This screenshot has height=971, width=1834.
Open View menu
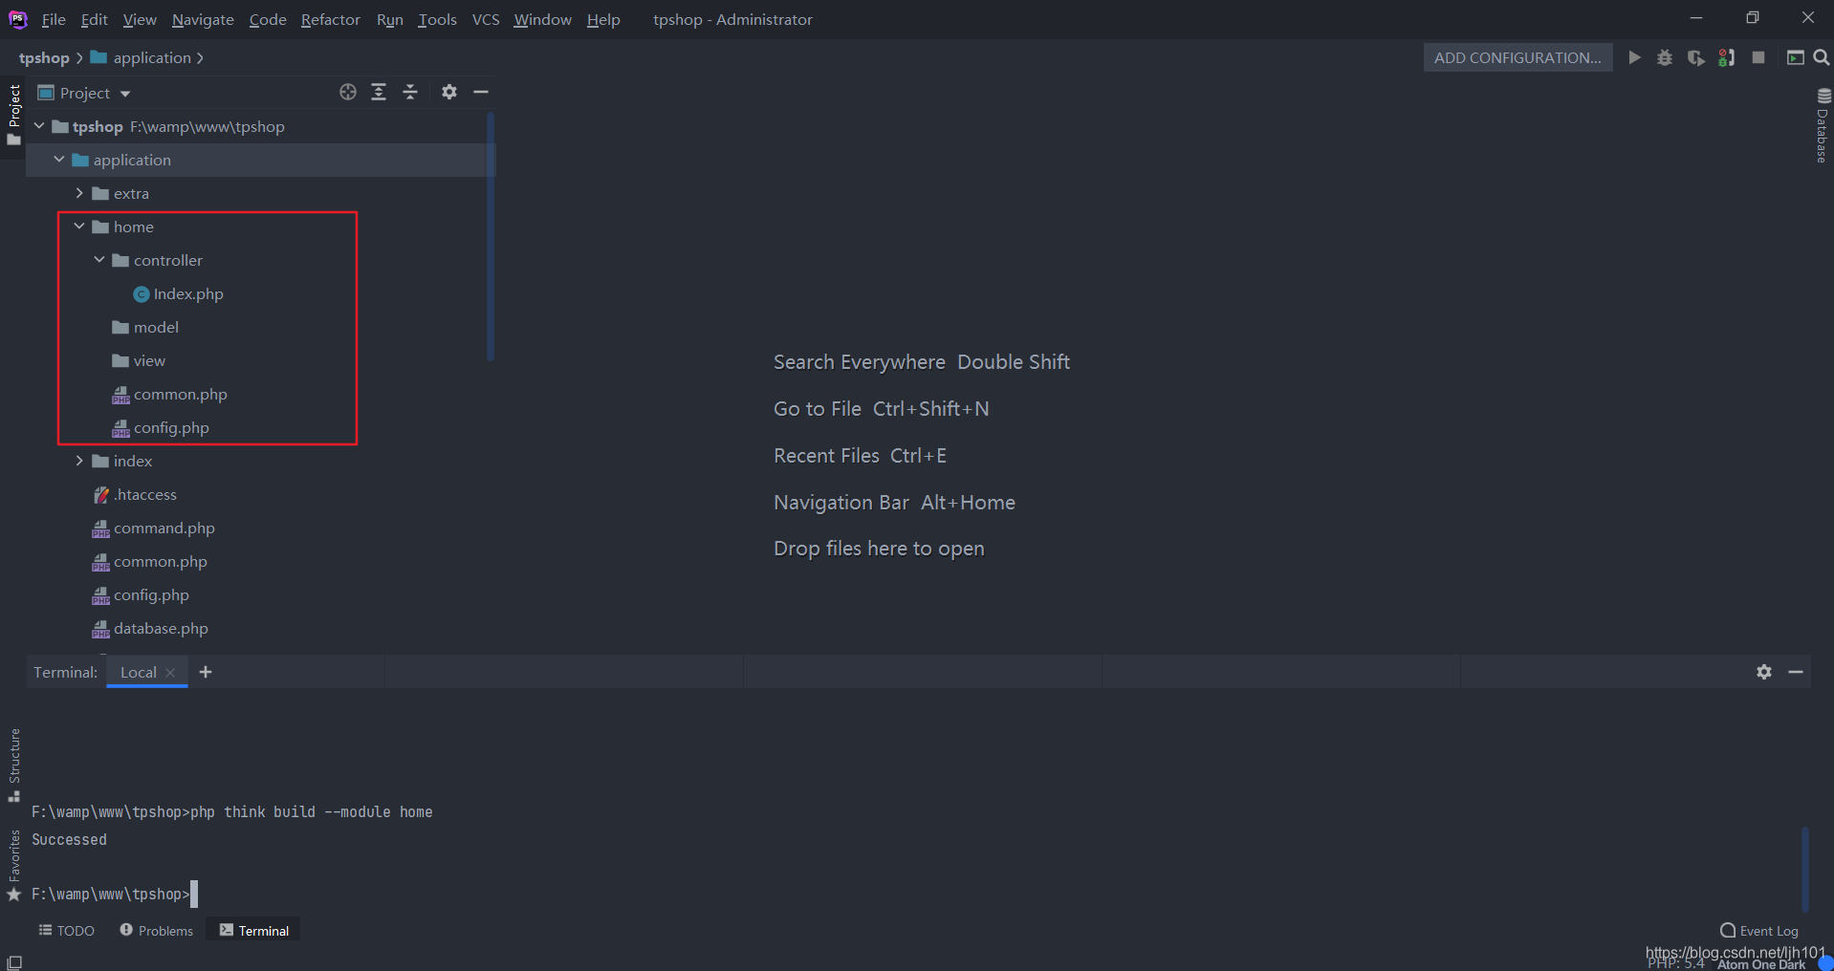click(140, 19)
